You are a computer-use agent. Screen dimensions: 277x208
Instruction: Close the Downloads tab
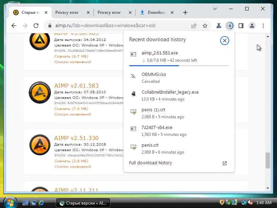click(x=172, y=12)
